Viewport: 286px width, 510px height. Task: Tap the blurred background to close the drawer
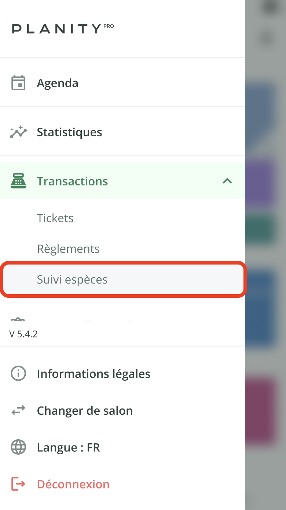click(265, 256)
